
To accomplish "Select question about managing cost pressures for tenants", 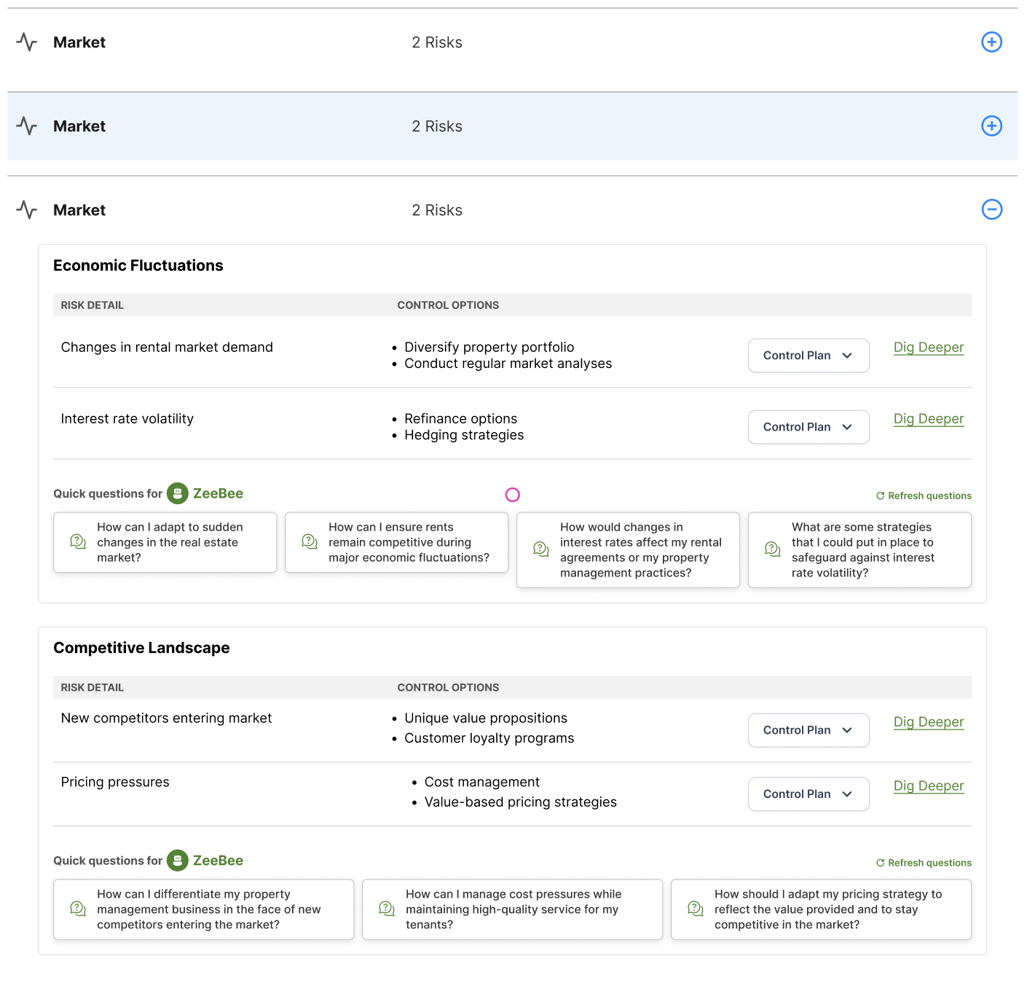I will [512, 909].
